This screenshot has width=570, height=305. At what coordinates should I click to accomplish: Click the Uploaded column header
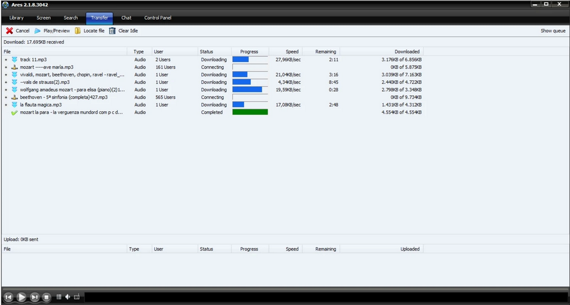(x=382, y=249)
